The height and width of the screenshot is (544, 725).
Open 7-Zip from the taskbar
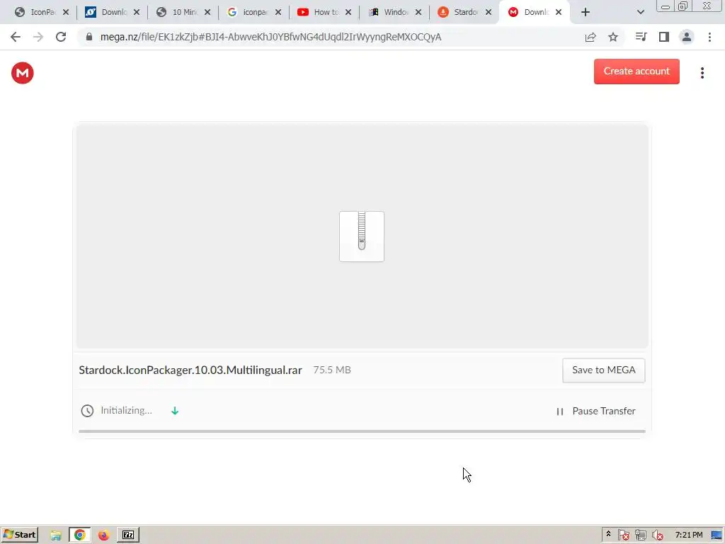point(128,535)
